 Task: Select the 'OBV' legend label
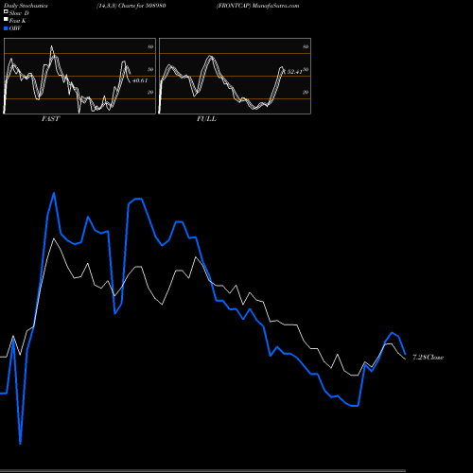point(15,28)
